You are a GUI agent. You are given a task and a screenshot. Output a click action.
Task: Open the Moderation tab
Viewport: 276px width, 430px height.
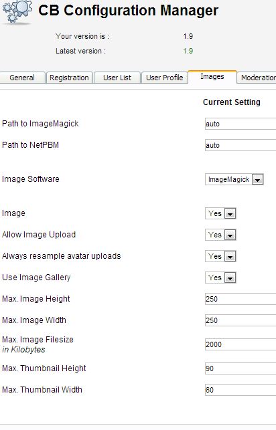[x=257, y=78]
